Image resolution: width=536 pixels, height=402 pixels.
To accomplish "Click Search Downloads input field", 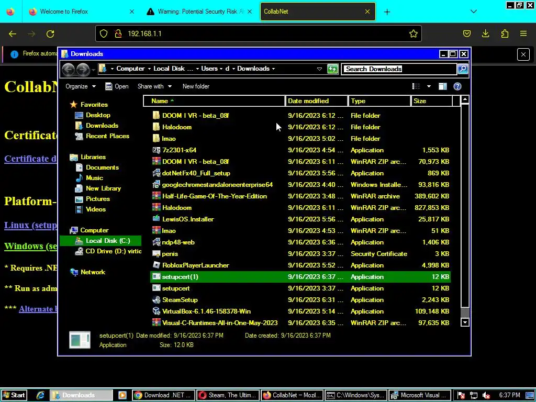I will pos(399,69).
